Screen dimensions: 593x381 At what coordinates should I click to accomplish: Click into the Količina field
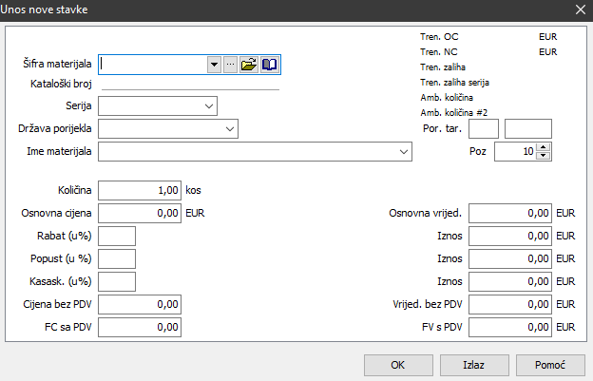pos(140,191)
